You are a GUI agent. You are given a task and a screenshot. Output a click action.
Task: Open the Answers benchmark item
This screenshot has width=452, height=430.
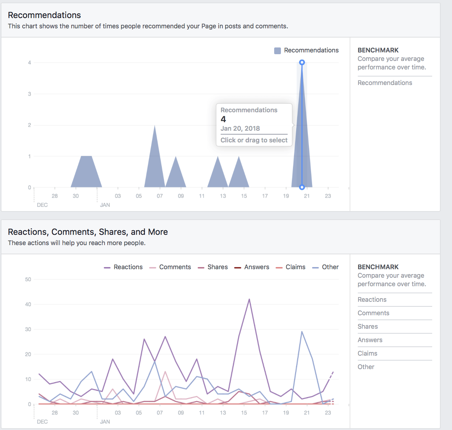click(x=370, y=340)
